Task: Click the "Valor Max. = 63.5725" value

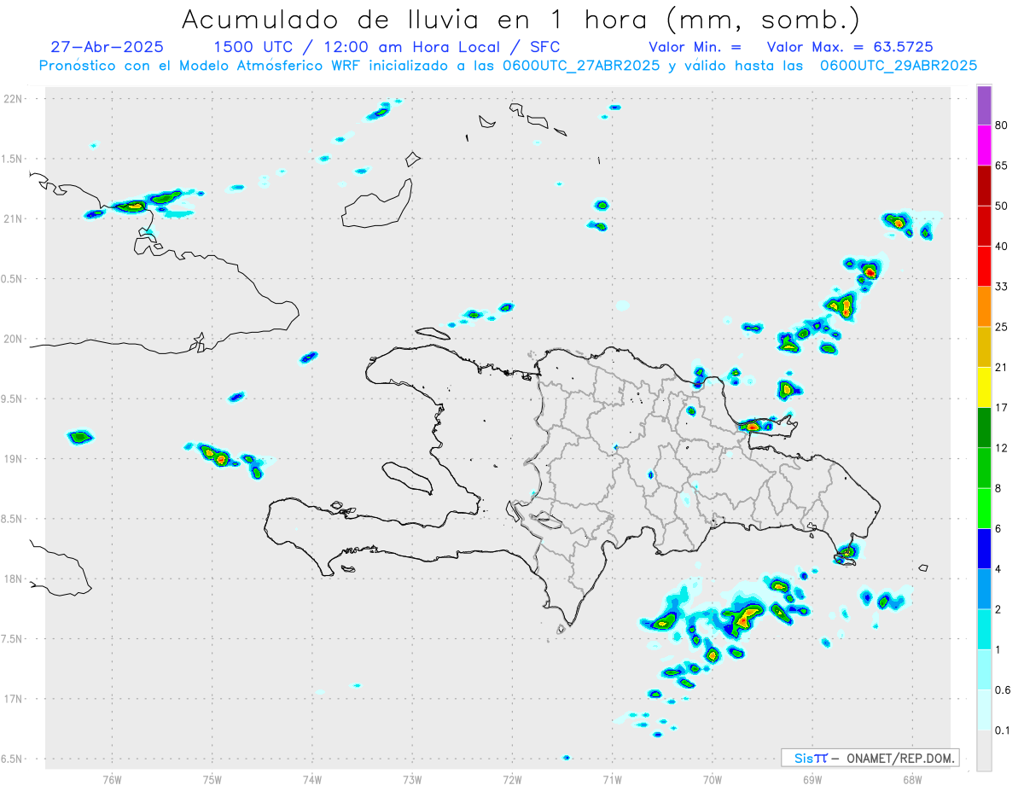Action: pyautogui.click(x=850, y=47)
